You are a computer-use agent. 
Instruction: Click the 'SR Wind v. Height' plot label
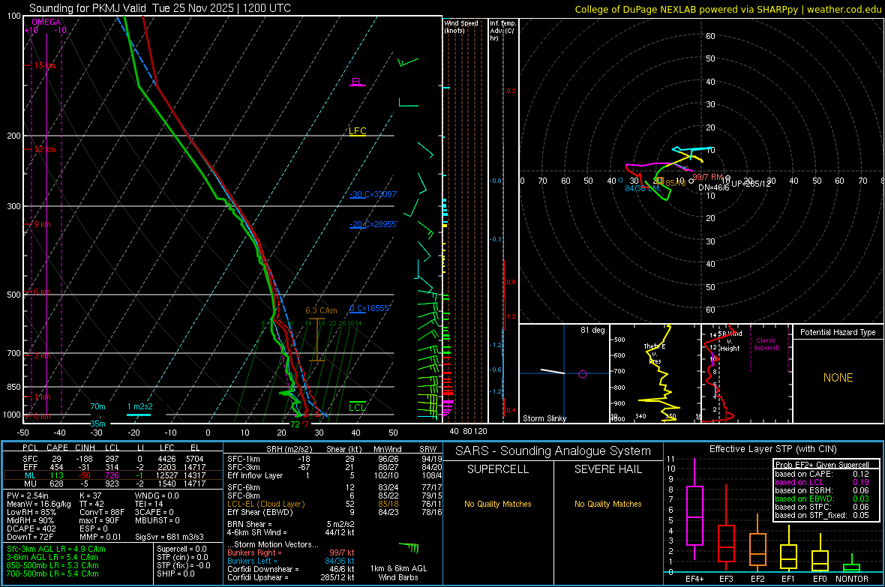click(729, 341)
